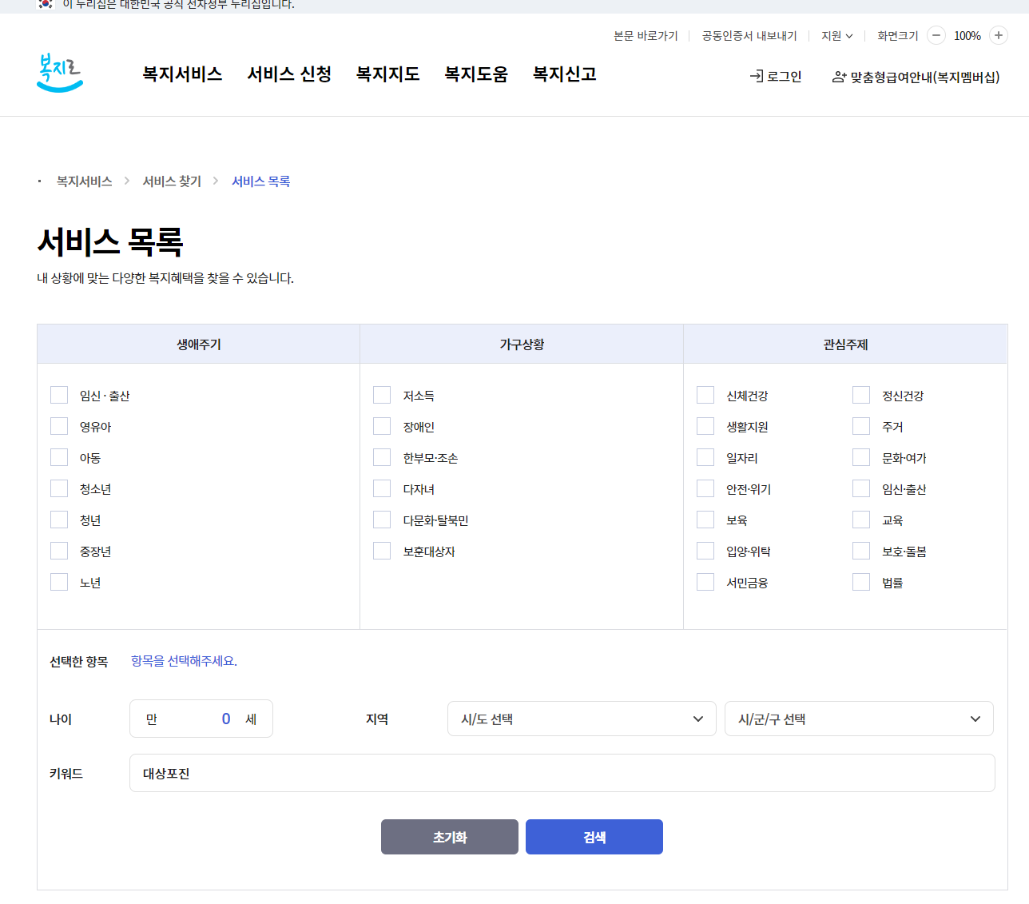Image resolution: width=1029 pixels, height=904 pixels.
Task: Click the 검색 search button
Action: tap(594, 837)
